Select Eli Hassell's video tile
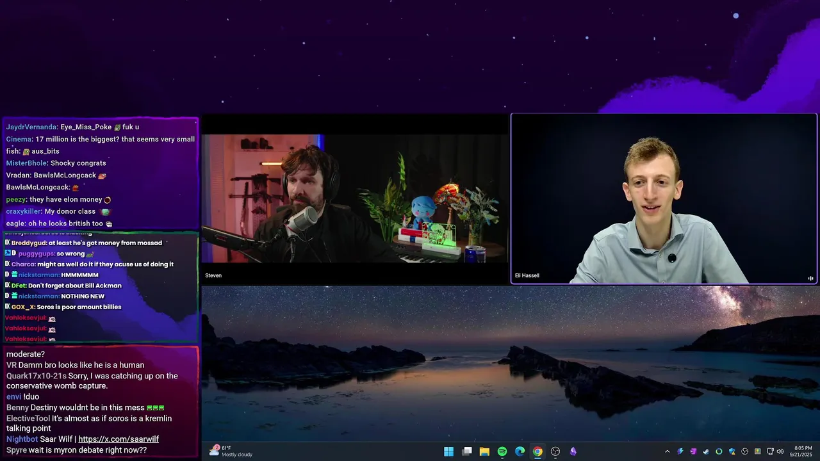 point(664,198)
